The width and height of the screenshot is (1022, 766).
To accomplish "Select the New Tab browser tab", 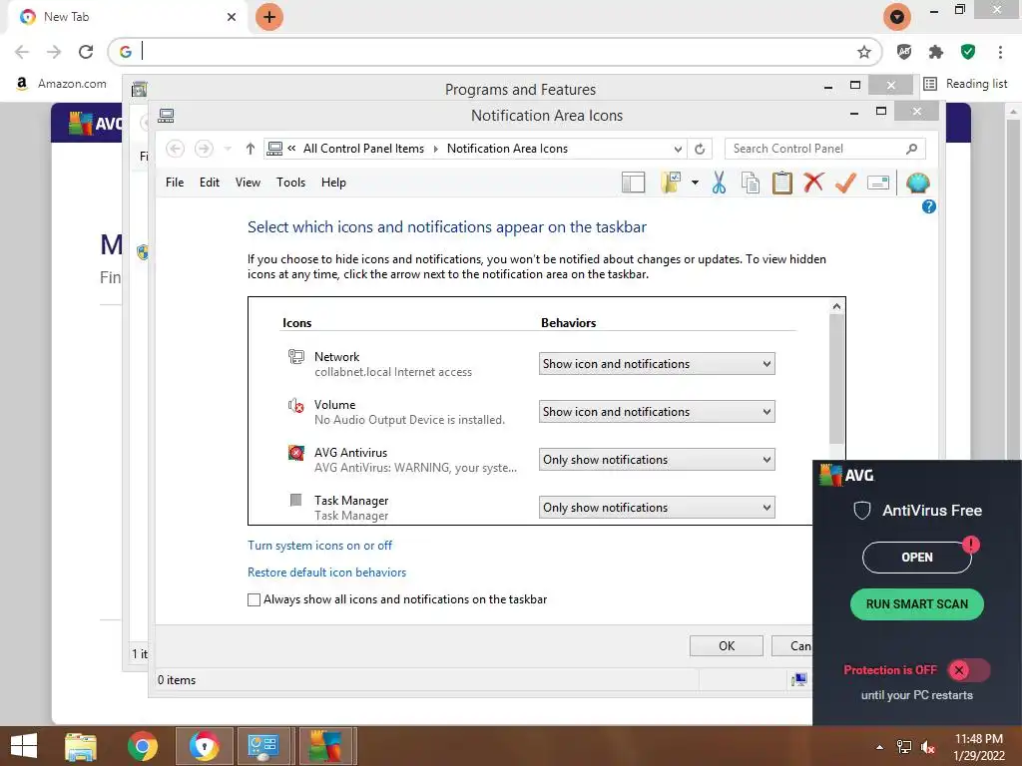I will pyautogui.click(x=127, y=18).
